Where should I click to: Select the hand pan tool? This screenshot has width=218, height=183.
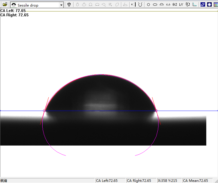point(69,5)
